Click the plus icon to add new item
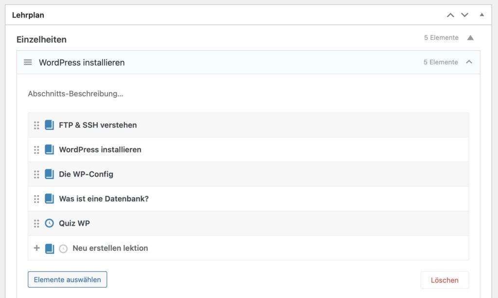This screenshot has height=298, width=498. tap(37, 248)
